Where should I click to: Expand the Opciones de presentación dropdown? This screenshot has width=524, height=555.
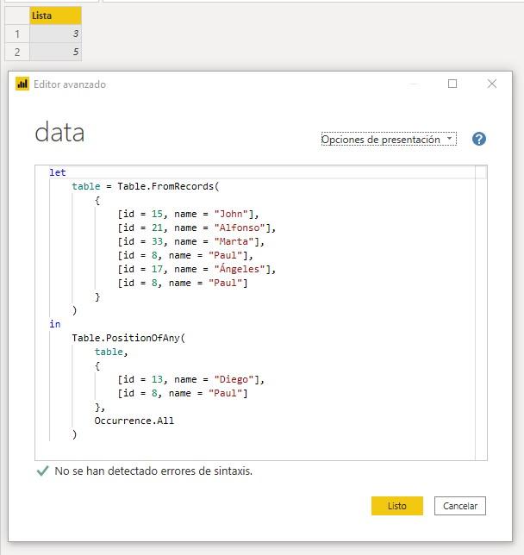tap(388, 139)
